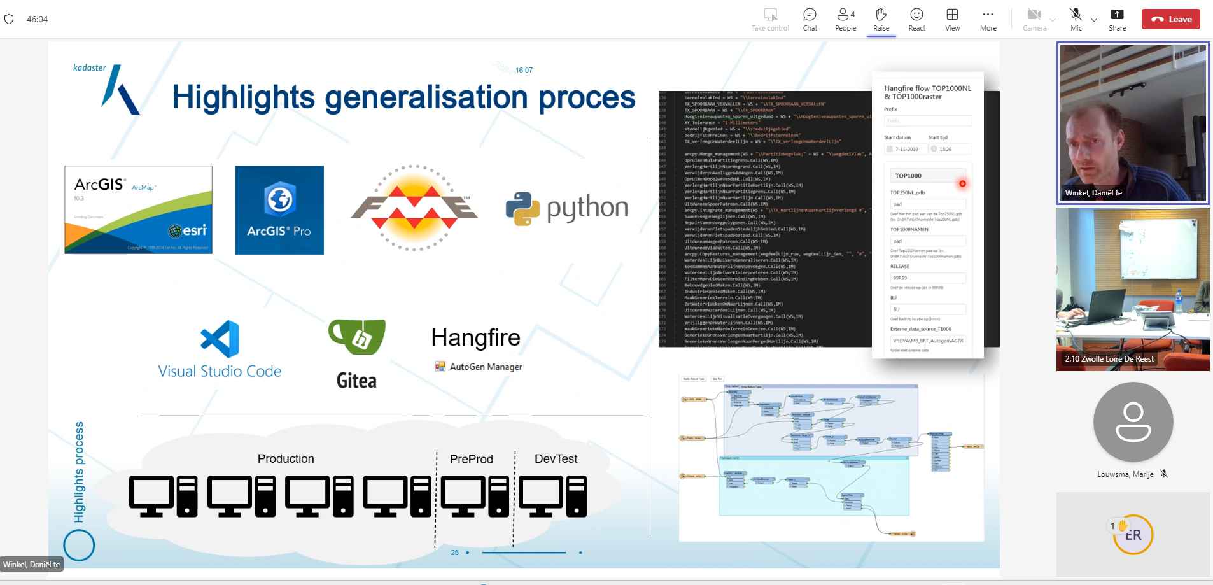Click the RELEASE field 99999
Viewport: 1213px width, 585px height.
(927, 278)
